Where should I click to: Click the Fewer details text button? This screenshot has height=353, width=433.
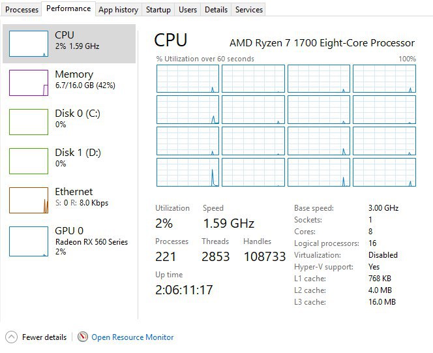pos(44,337)
